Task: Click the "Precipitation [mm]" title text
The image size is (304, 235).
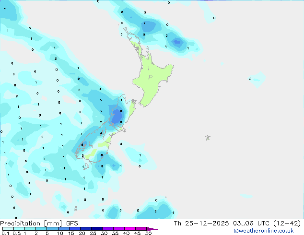Action: pos(31,223)
